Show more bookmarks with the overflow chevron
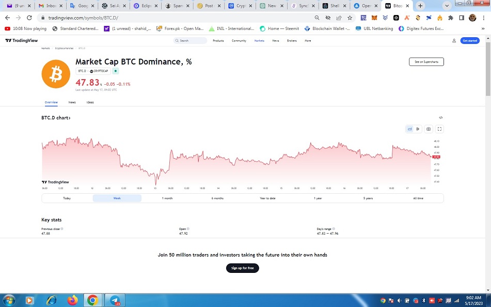The height and width of the screenshot is (307, 491). coord(483,28)
